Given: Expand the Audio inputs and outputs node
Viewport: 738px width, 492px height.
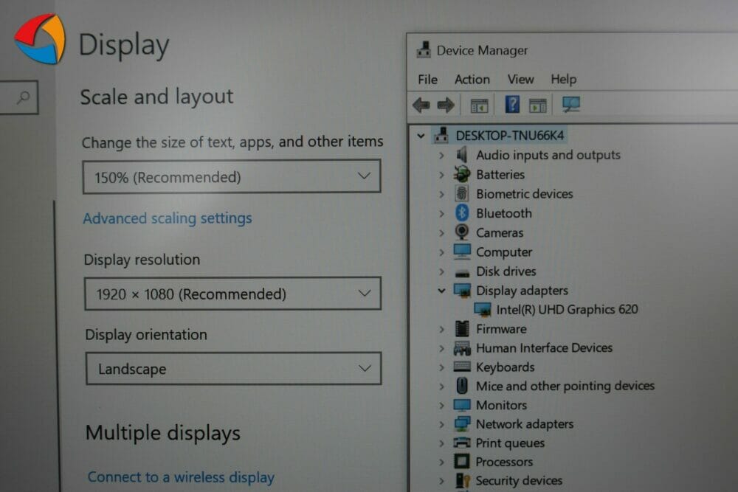Looking at the screenshot, I should point(441,155).
